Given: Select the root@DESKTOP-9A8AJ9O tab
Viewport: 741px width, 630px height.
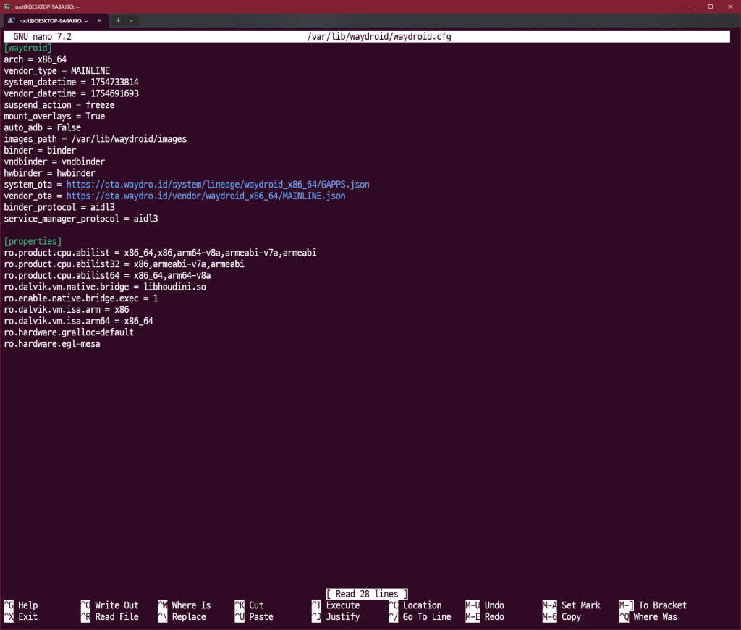Looking at the screenshot, I should [52, 20].
